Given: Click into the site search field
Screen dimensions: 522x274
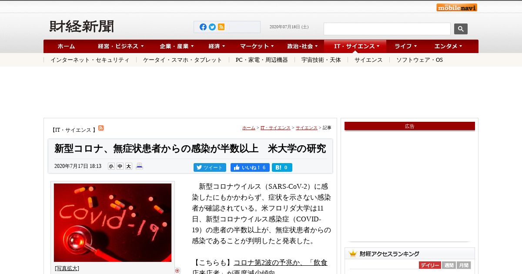Looking at the screenshot, I should (x=387, y=29).
